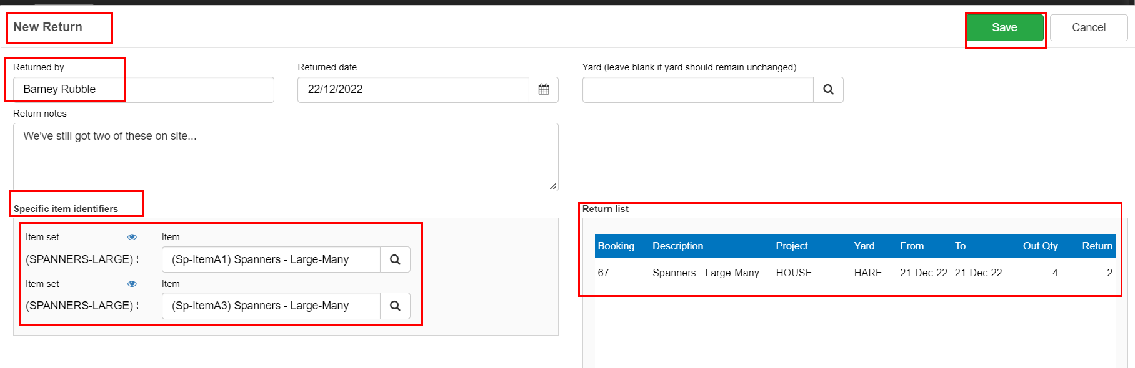Focus the Returned date text field
1135x368 pixels.
[x=413, y=89]
